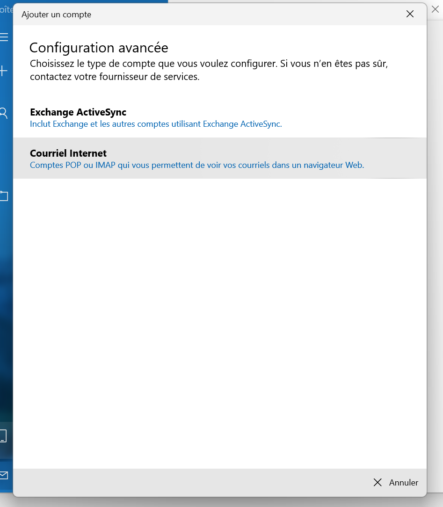Select the Exchange ActiveSync account type
The height and width of the screenshot is (507, 443).
(78, 112)
